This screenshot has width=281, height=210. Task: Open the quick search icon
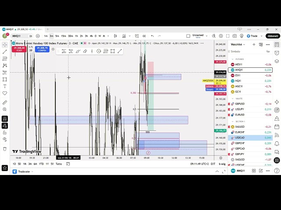click(x=214, y=36)
